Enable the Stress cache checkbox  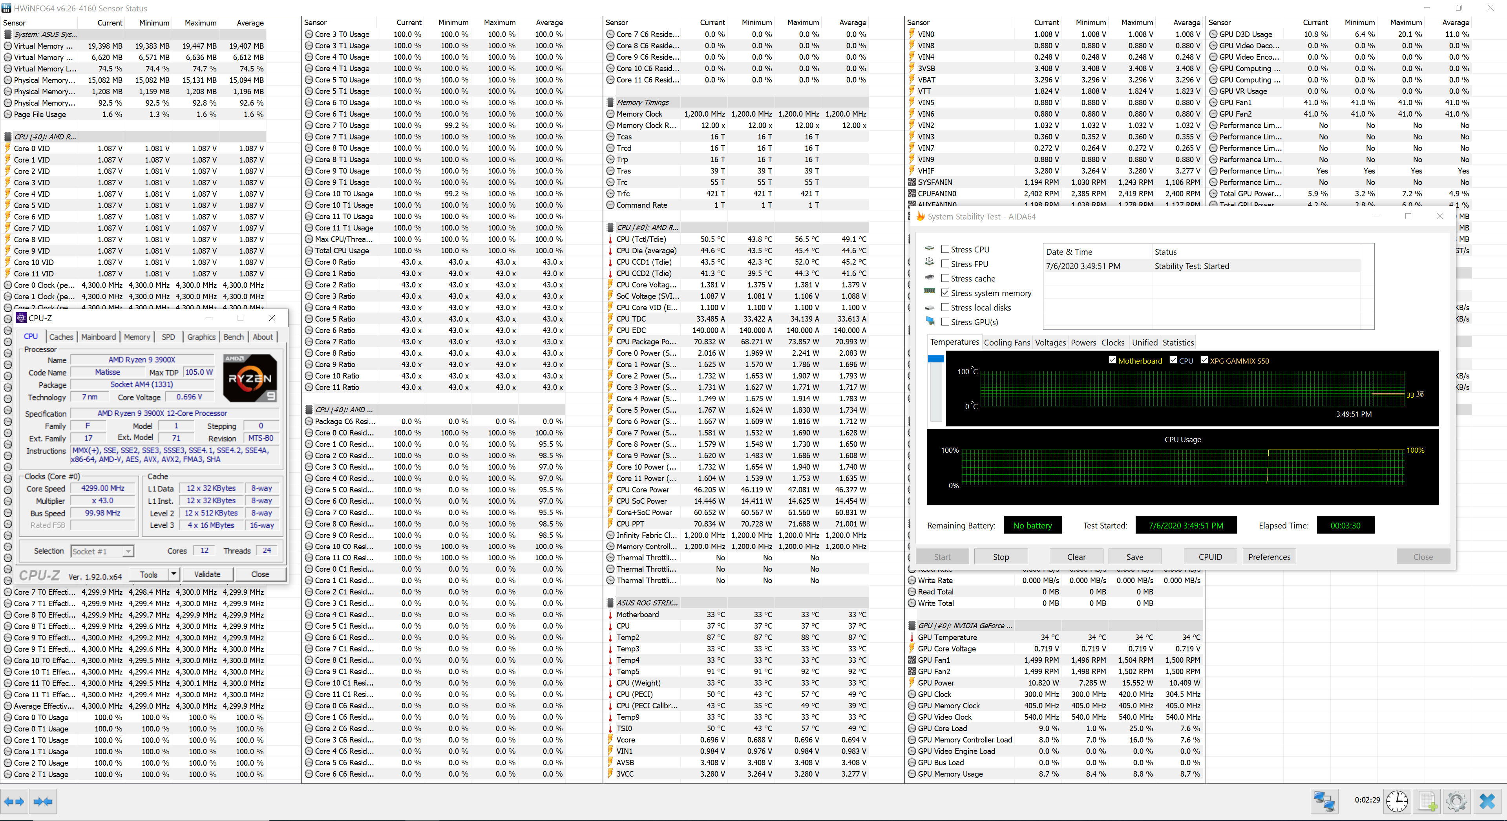(945, 278)
